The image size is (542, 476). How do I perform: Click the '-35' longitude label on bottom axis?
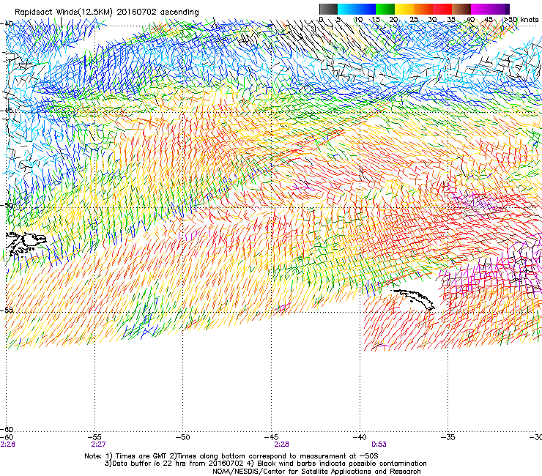tap(448, 437)
